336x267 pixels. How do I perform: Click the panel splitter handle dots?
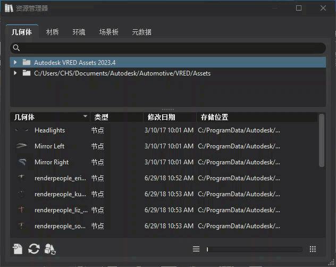point(168,110)
